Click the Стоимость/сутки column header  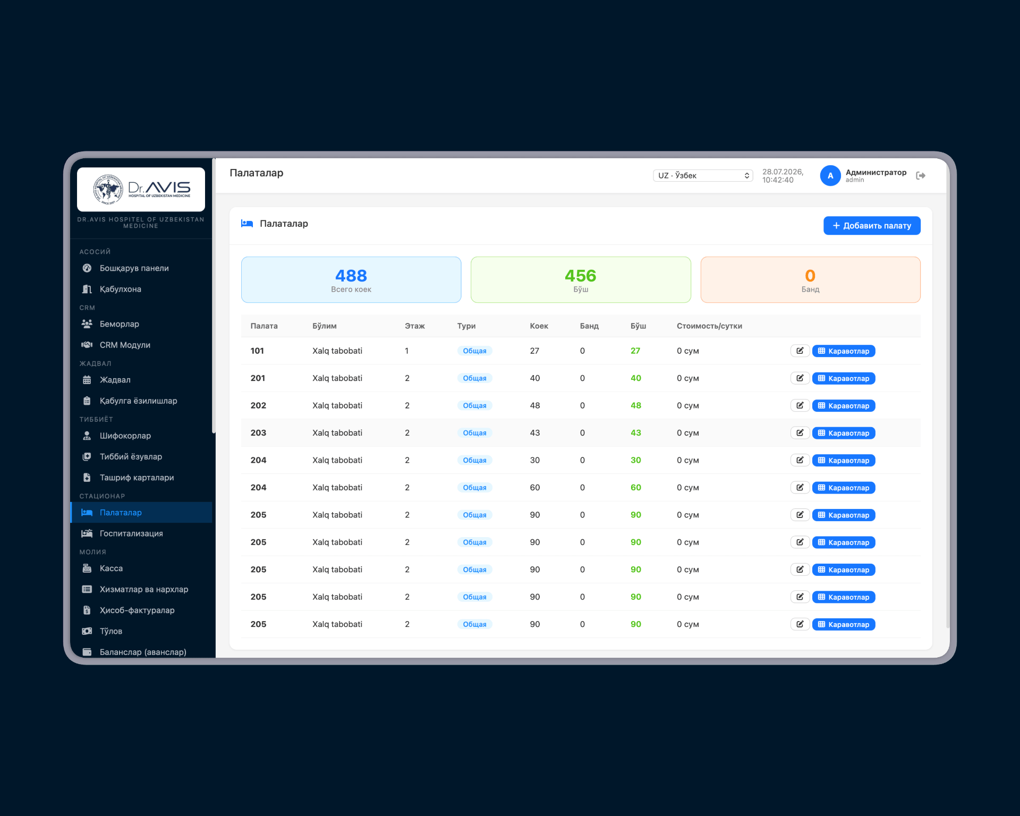point(709,326)
